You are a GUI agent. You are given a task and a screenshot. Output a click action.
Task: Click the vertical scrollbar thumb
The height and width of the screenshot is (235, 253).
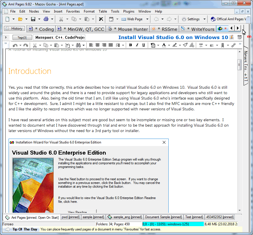(239, 65)
